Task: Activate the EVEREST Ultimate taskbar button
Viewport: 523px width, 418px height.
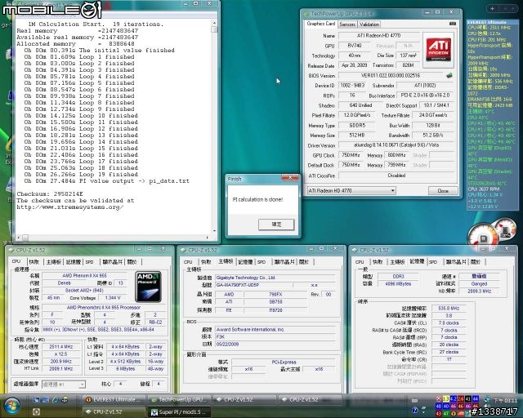Action: click(x=114, y=399)
